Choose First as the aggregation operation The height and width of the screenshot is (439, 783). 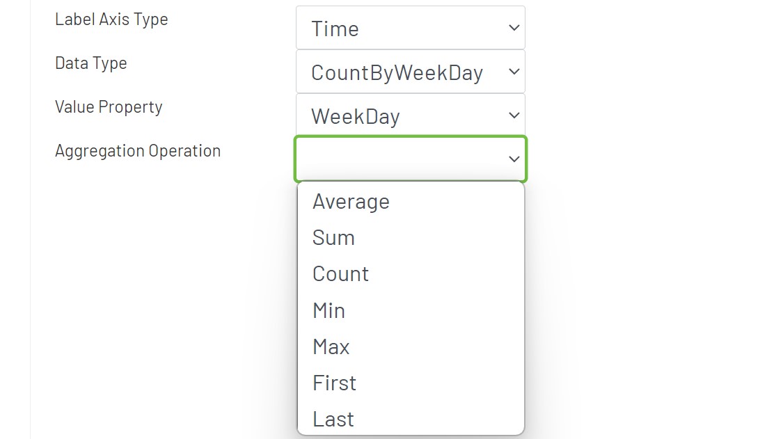[x=334, y=383]
